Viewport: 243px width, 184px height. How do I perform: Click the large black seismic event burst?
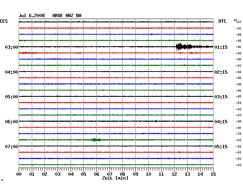(x=194, y=47)
